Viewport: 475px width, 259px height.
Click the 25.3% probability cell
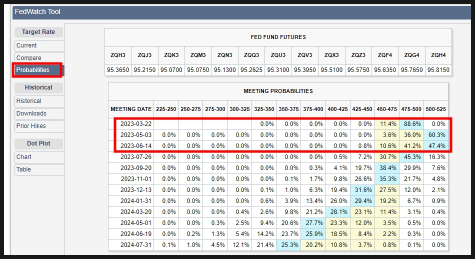tap(288, 245)
